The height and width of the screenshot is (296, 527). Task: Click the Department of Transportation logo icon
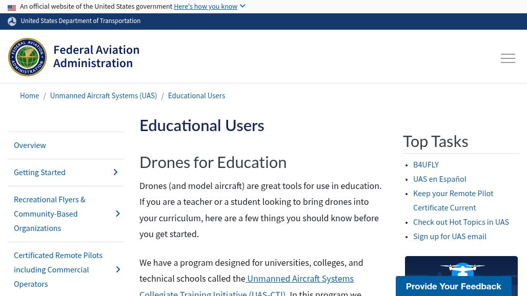[x=12, y=22]
